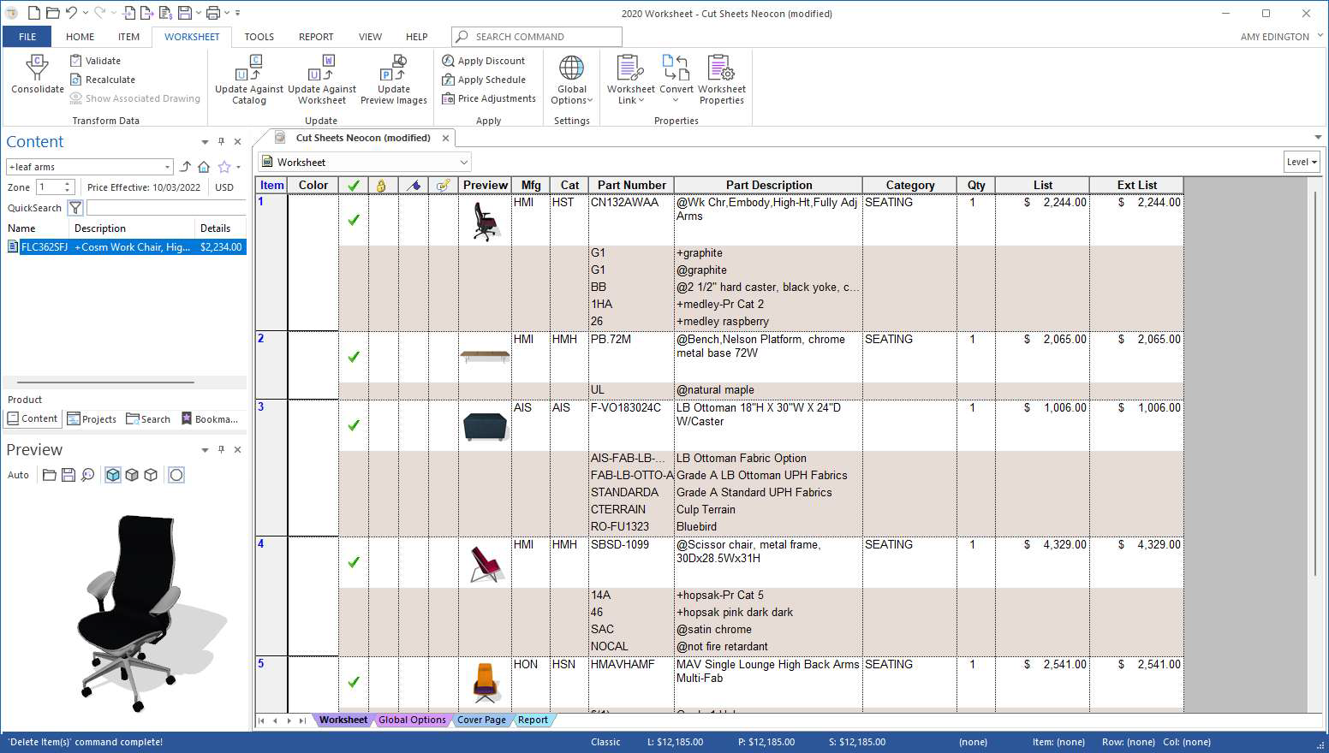This screenshot has width=1329, height=753.
Task: Toggle the green checkmark for item 1
Action: click(354, 220)
